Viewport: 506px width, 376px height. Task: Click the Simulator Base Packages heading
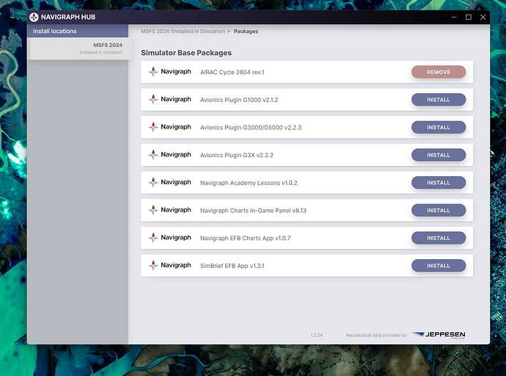[186, 53]
